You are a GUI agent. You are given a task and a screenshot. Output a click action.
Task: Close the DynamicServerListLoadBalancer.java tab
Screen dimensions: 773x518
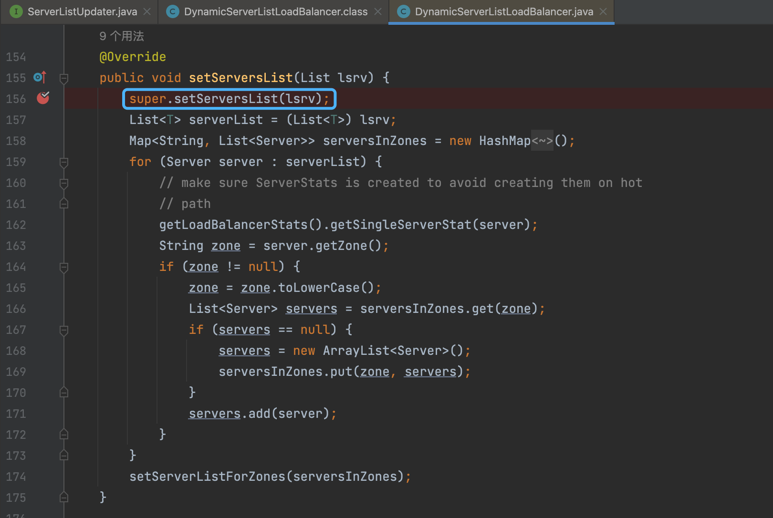pos(603,11)
